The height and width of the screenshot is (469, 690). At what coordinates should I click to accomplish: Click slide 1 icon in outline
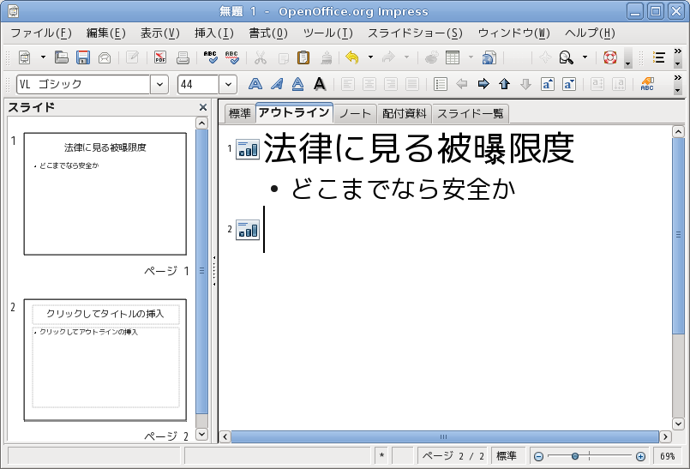[x=248, y=149]
